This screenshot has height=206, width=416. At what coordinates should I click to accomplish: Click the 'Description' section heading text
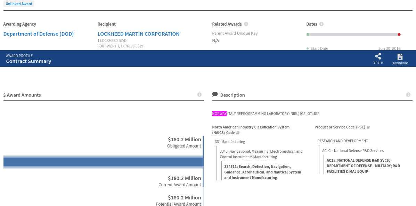[233, 95]
